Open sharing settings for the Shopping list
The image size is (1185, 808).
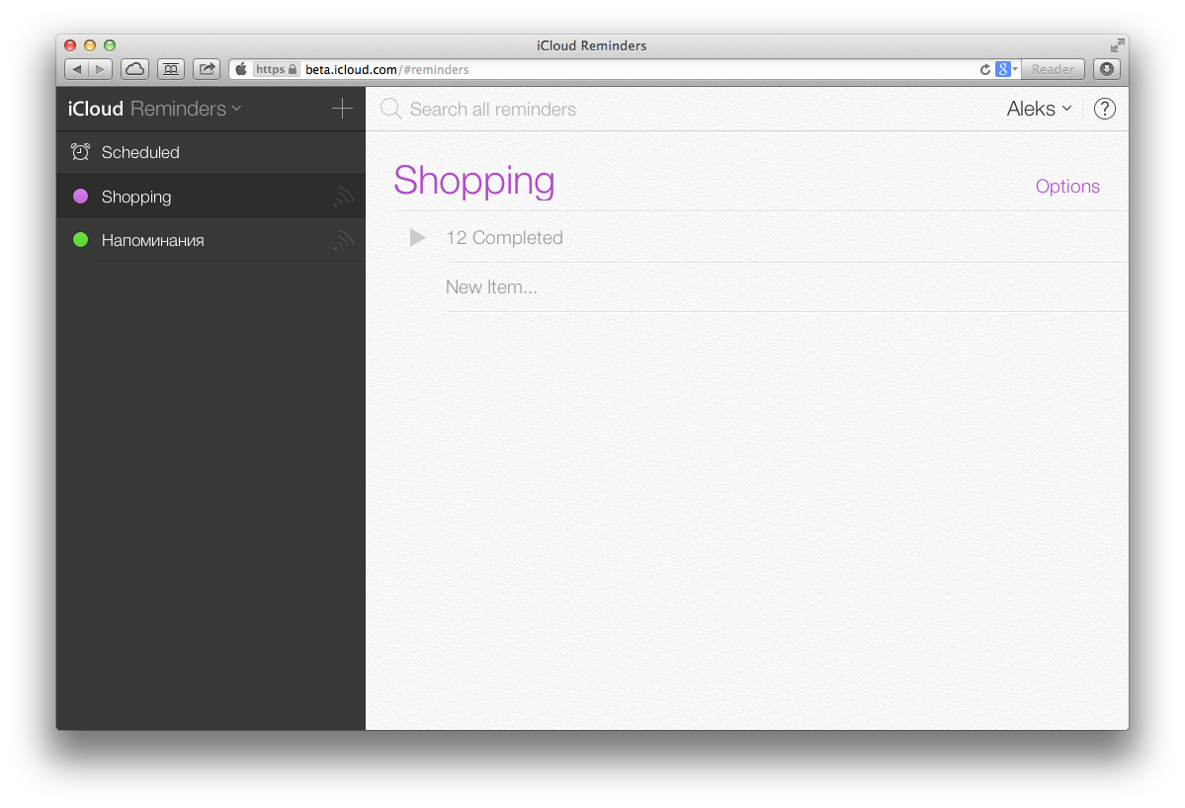tap(343, 197)
